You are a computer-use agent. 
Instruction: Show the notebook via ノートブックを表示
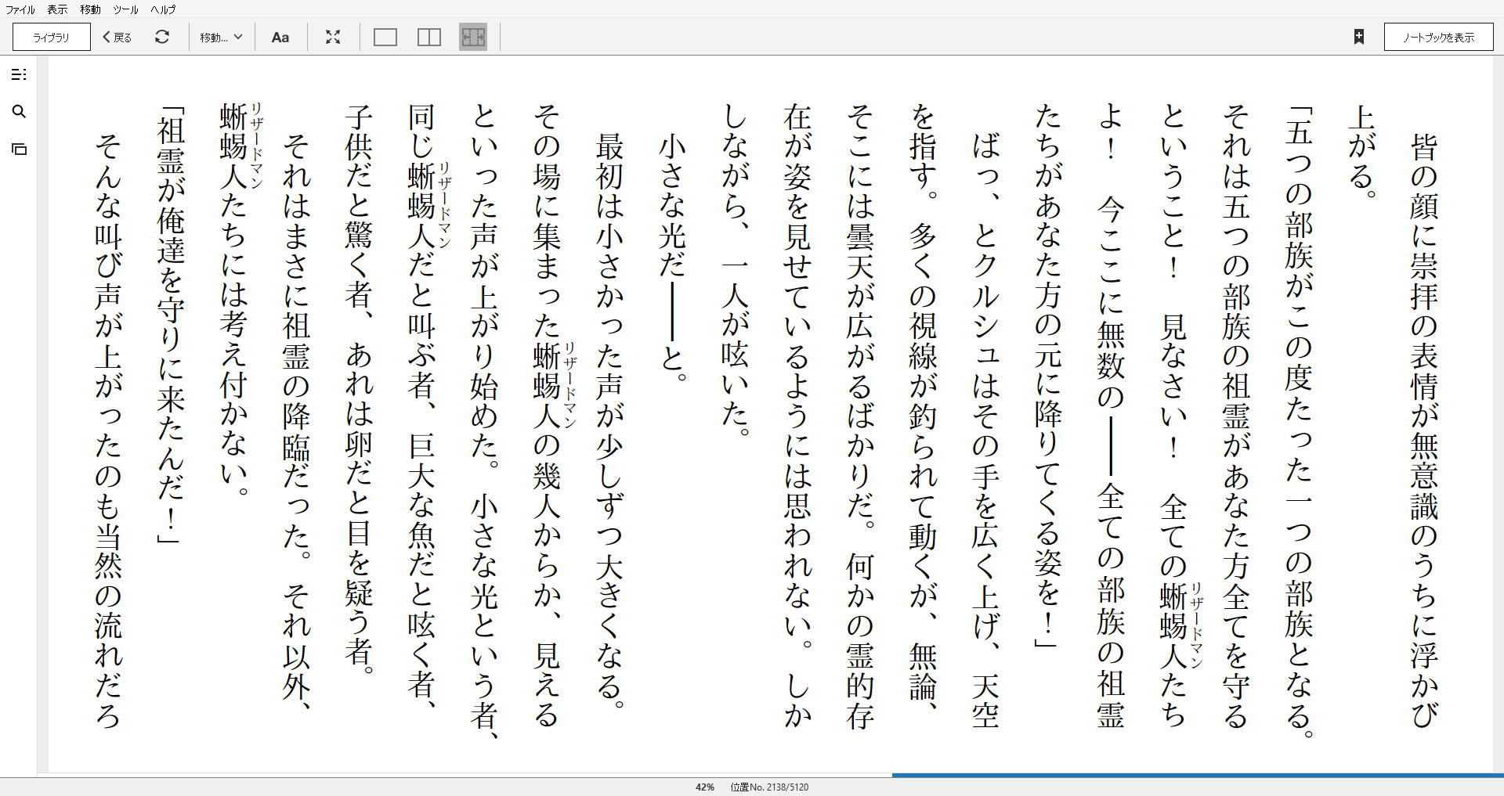(1438, 36)
